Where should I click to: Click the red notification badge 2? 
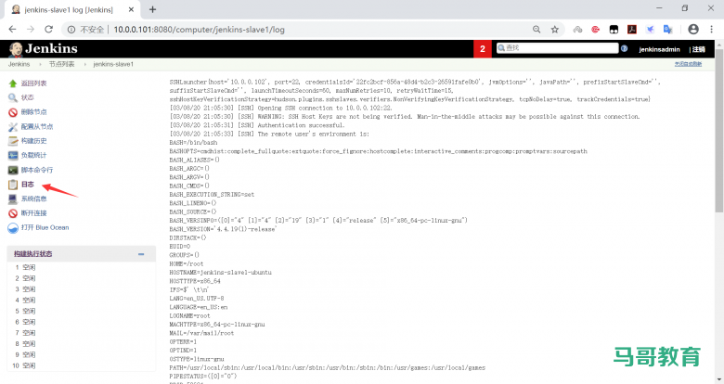click(483, 48)
